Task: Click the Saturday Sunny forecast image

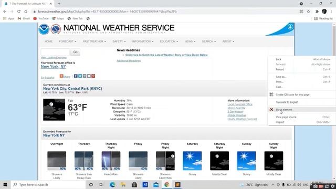Action: (192, 161)
